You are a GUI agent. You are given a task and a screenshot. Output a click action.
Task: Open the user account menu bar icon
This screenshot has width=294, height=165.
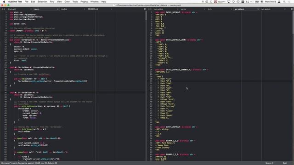(279, 2)
